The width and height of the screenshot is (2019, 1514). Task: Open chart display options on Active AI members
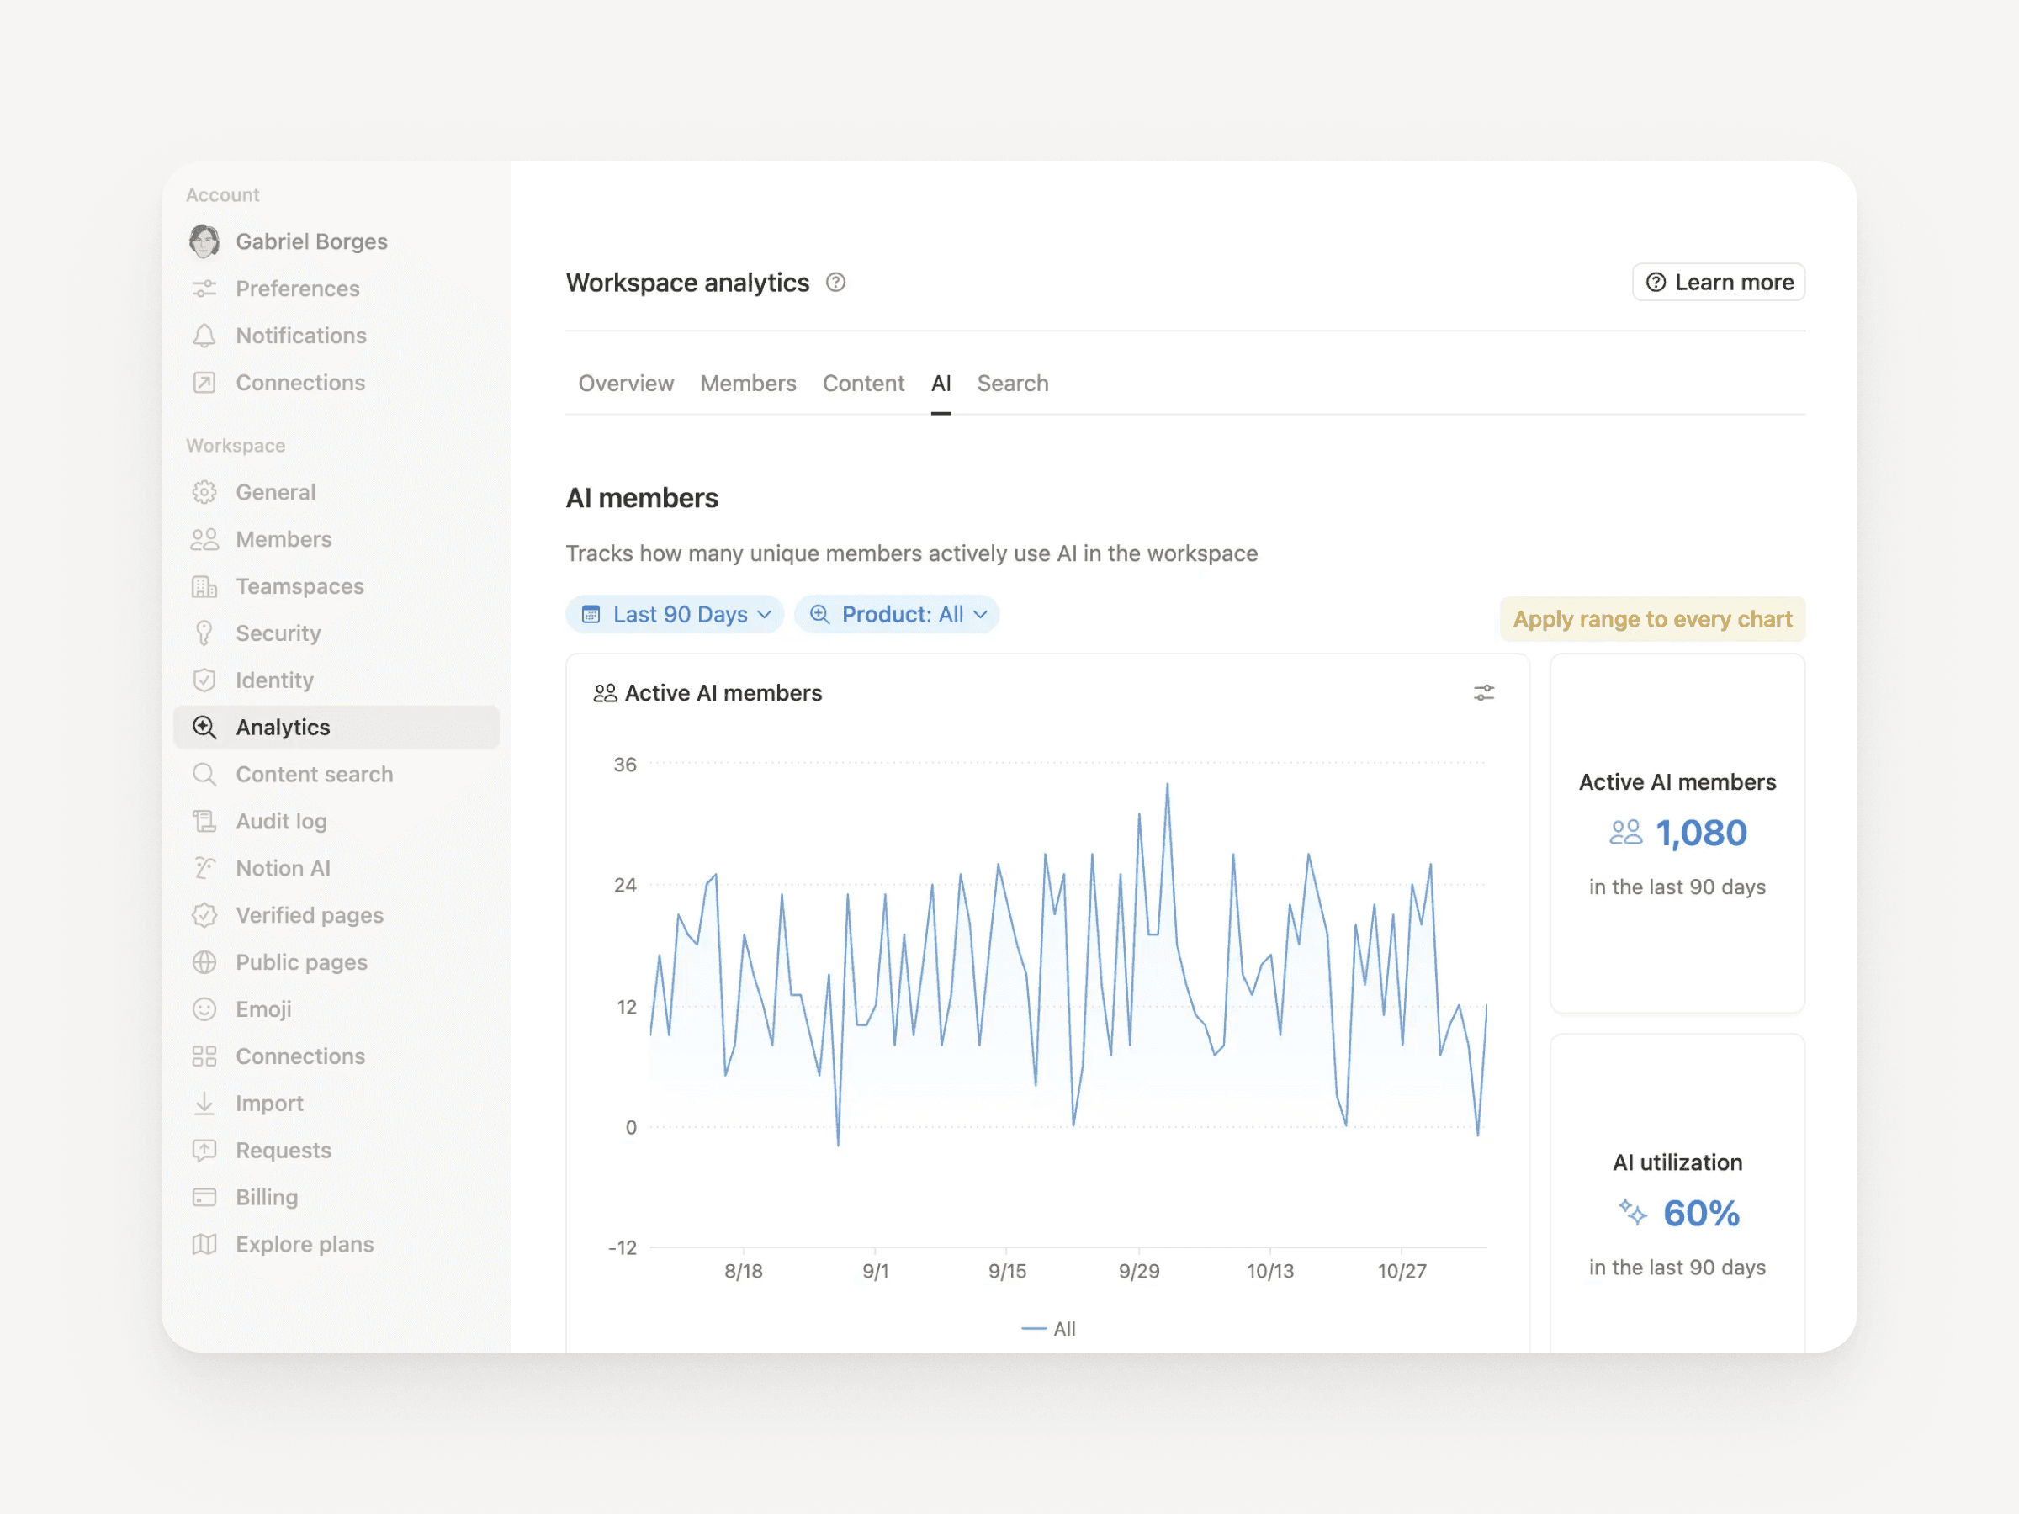pyautogui.click(x=1482, y=693)
